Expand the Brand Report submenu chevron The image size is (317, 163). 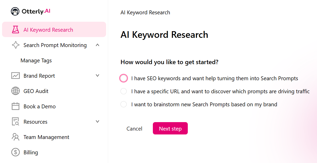tap(97, 76)
